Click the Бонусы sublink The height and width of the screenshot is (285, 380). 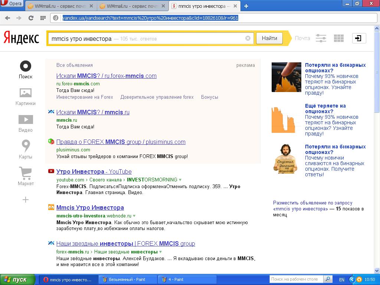click(x=210, y=97)
